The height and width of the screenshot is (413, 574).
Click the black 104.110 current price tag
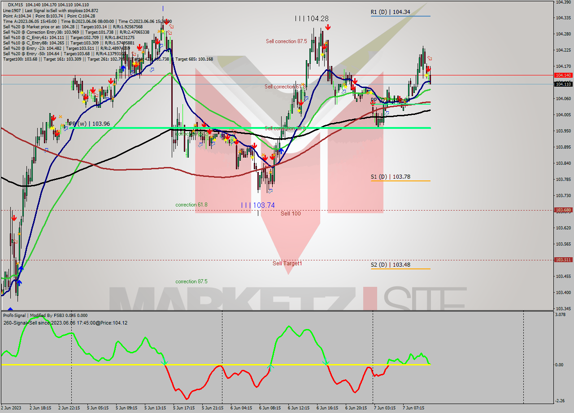pos(563,84)
